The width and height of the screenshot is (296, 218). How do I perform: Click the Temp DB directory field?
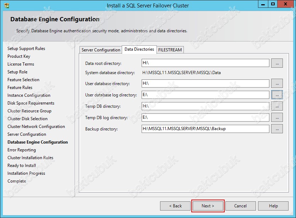pos(205,106)
